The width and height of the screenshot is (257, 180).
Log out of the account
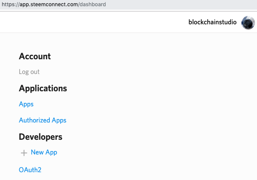[x=29, y=72]
